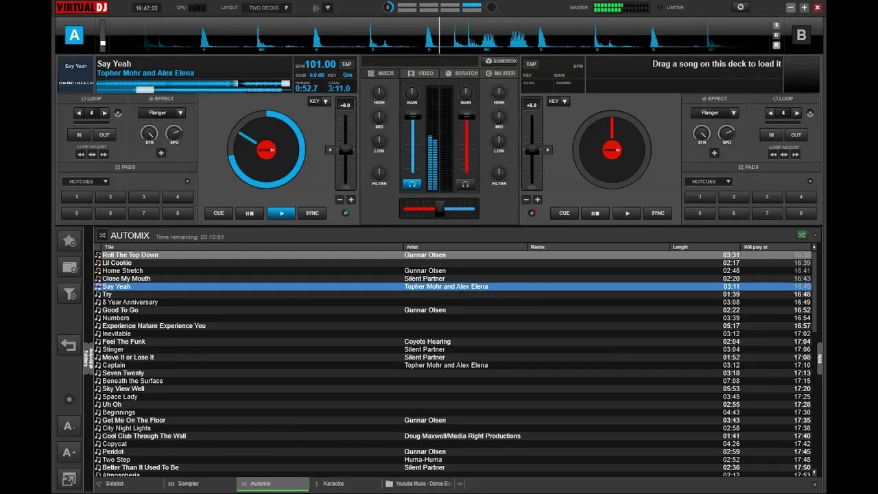Viewport: 878px width, 494px height.
Task: Click the play button on deck A
Action: pyautogui.click(x=281, y=213)
